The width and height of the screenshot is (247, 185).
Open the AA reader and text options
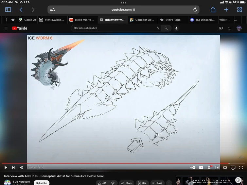click(x=52, y=10)
